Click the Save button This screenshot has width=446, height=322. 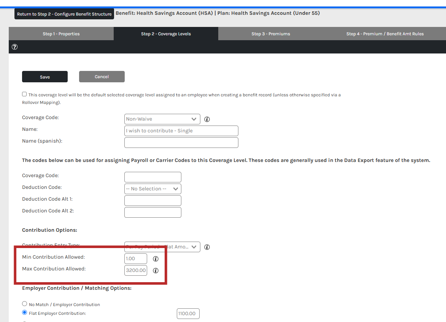(45, 77)
